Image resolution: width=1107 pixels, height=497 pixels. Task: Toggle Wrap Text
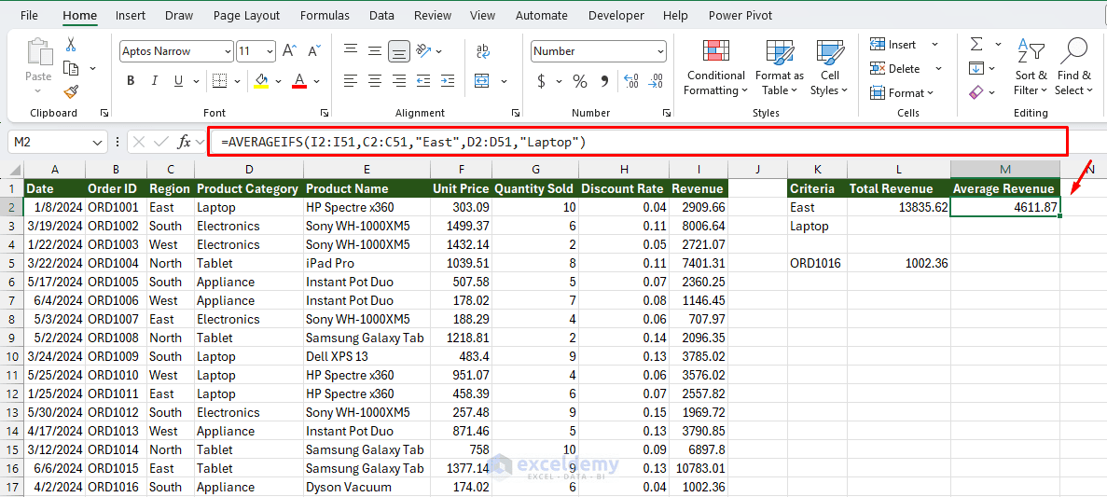483,51
